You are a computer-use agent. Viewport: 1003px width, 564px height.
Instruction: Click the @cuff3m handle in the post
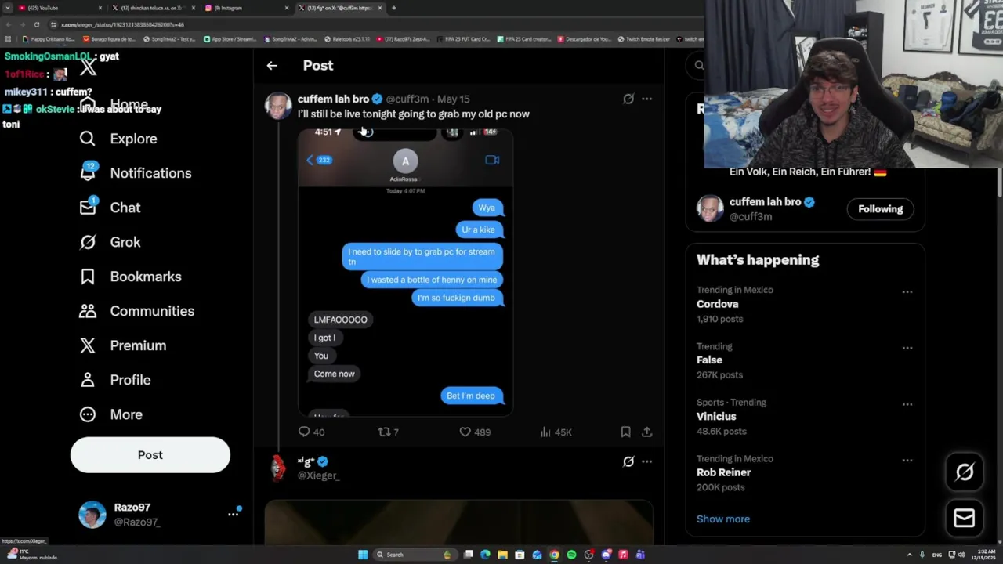(407, 99)
